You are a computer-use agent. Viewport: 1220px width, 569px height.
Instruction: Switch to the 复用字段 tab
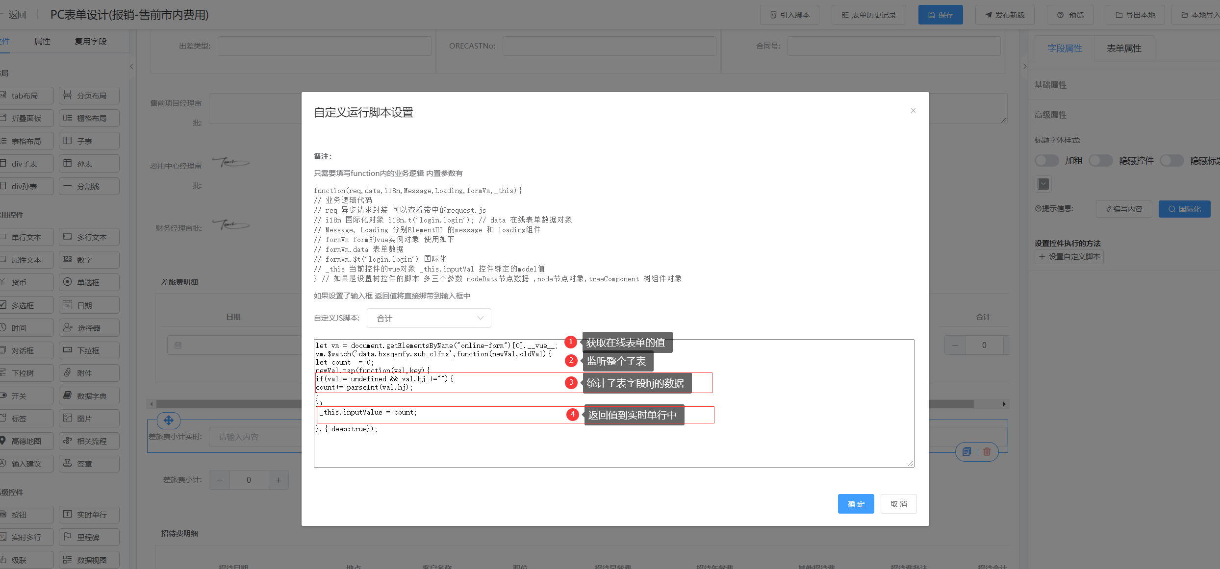[x=90, y=42]
